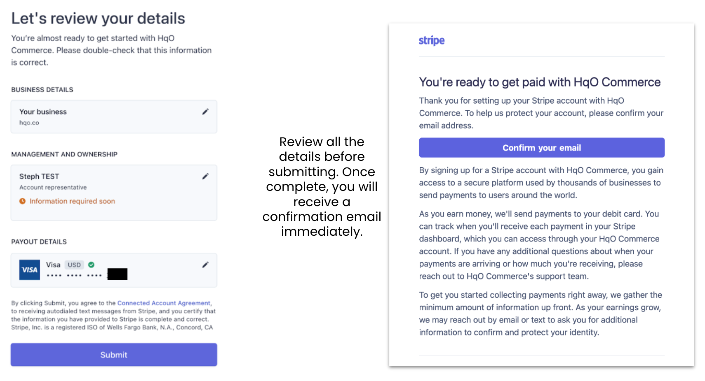Click the Confirm your email button

pos(541,148)
